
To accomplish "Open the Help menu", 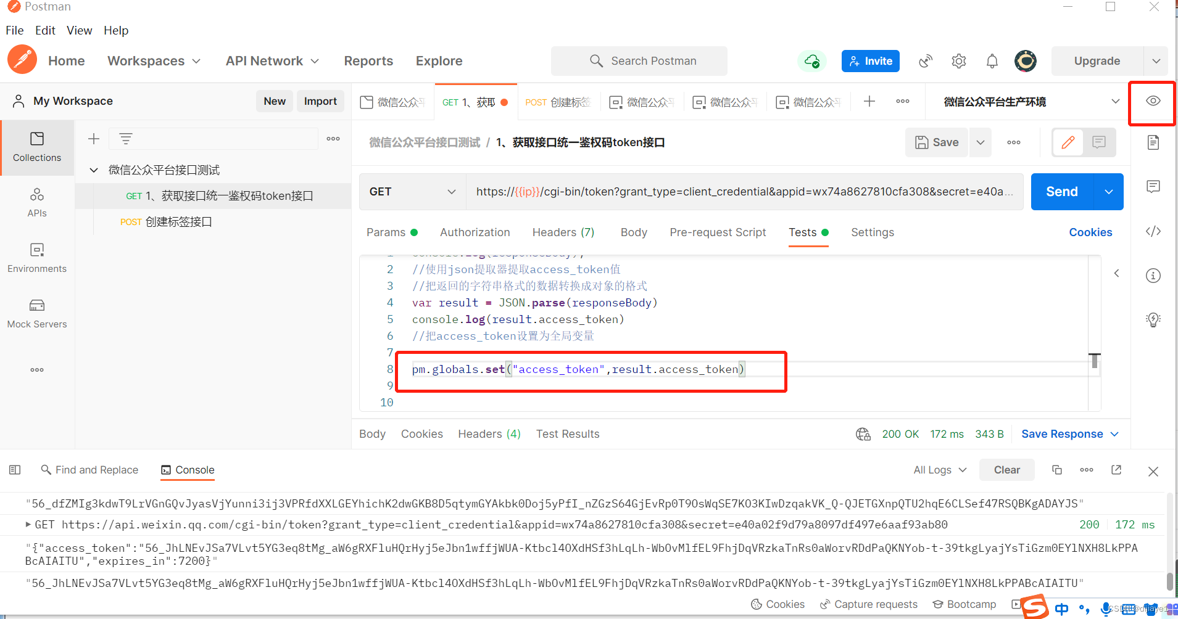I will click(x=116, y=30).
